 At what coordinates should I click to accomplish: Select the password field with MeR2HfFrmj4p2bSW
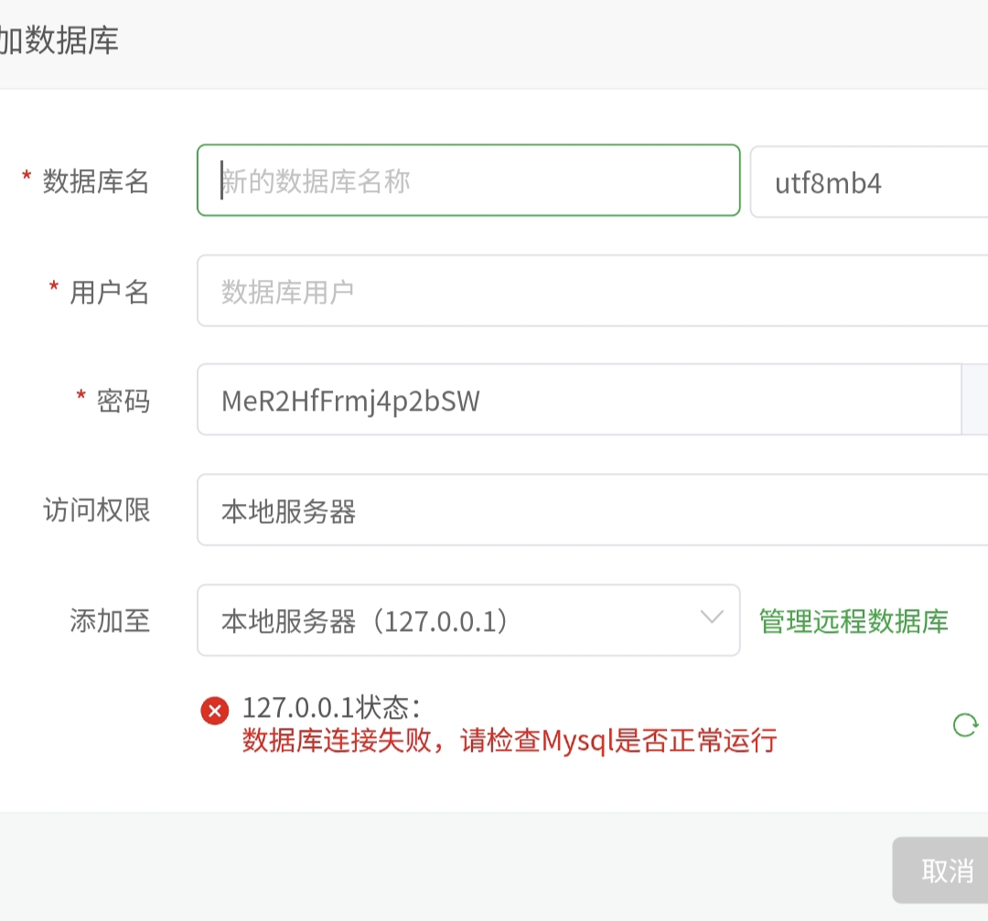tap(578, 401)
